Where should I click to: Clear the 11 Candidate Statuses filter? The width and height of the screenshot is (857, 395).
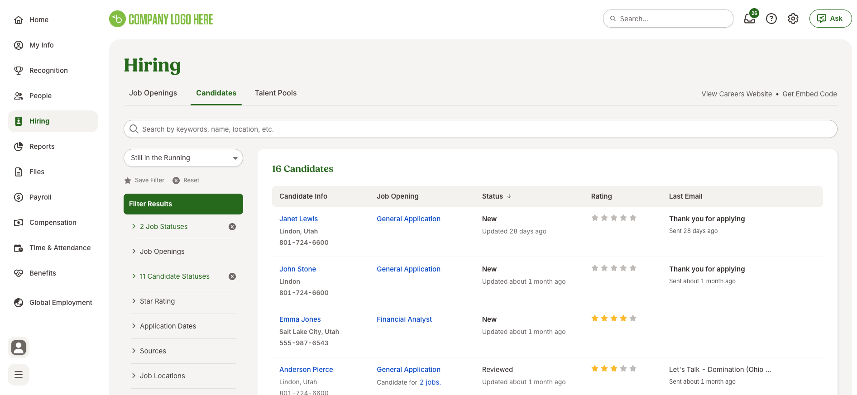click(232, 276)
